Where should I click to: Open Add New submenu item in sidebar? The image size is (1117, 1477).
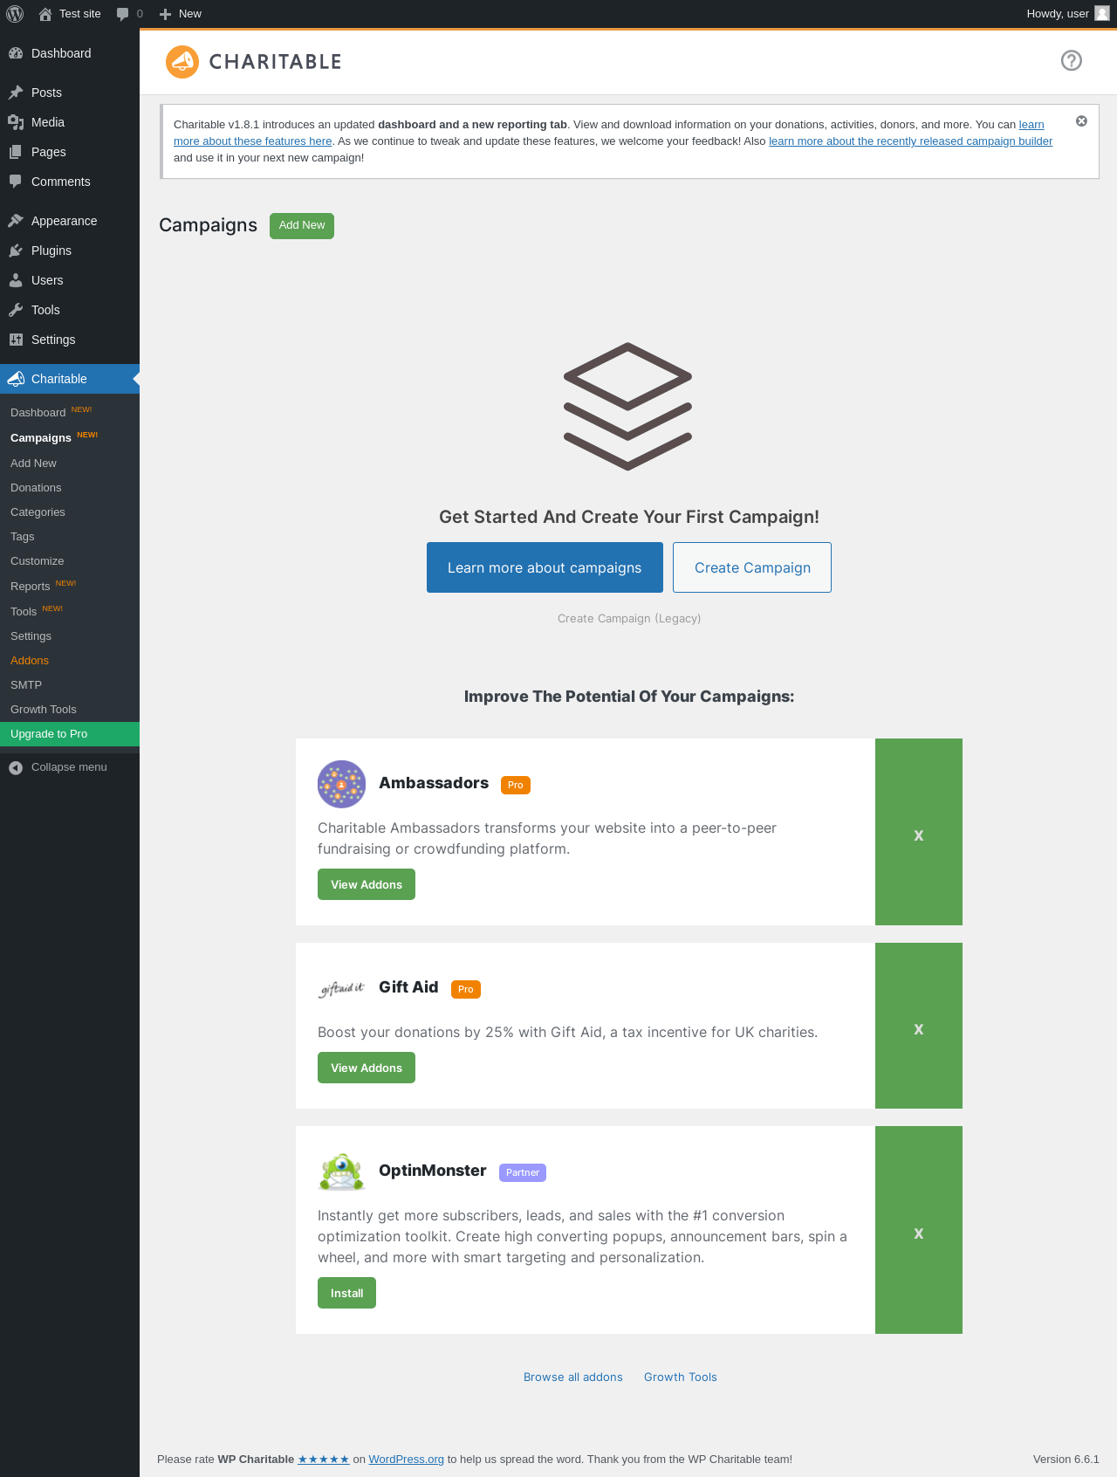click(70, 463)
